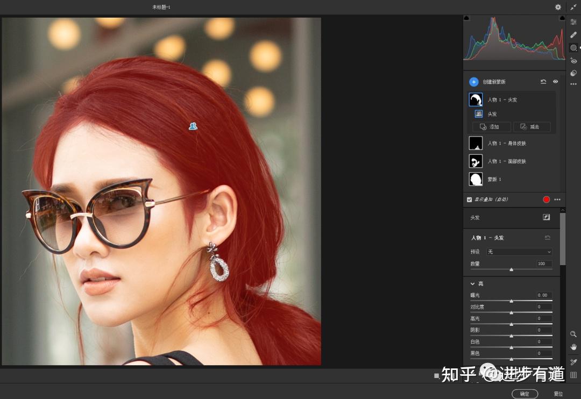The height and width of the screenshot is (399, 581).
Task: Click the 未标题-1 document title
Action: click(x=161, y=7)
